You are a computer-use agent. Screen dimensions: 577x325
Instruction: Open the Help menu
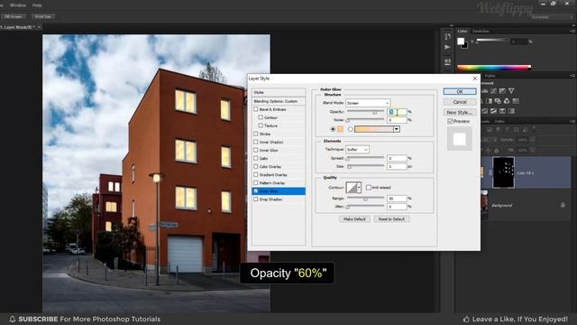point(37,5)
